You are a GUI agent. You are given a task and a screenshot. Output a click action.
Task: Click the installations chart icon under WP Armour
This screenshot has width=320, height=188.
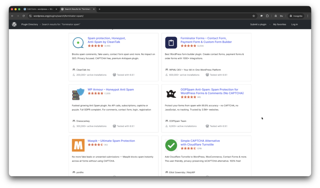(x=73, y=126)
